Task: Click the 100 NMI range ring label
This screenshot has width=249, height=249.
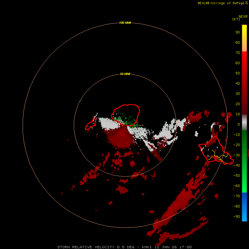Action: point(125,23)
